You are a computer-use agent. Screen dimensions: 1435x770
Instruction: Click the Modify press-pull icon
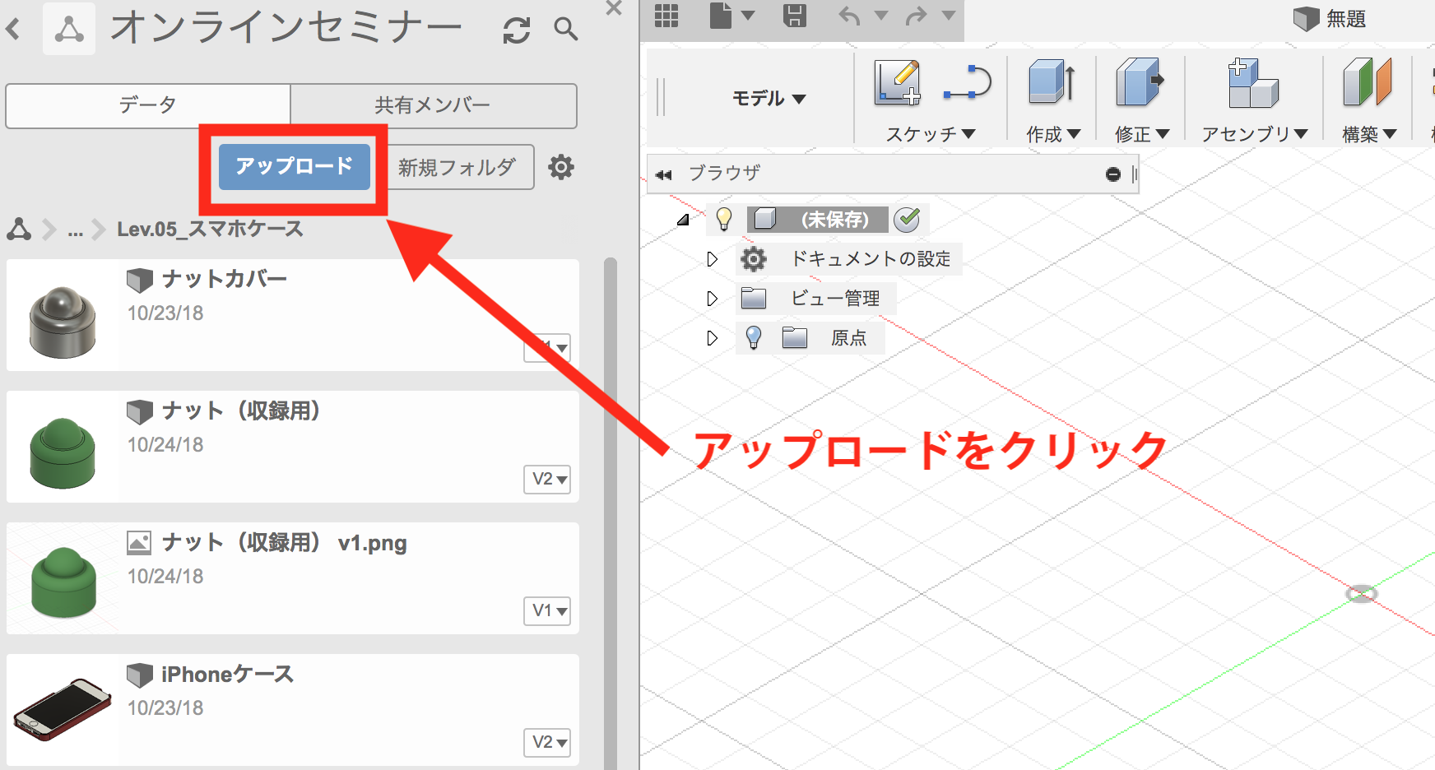tap(1140, 83)
